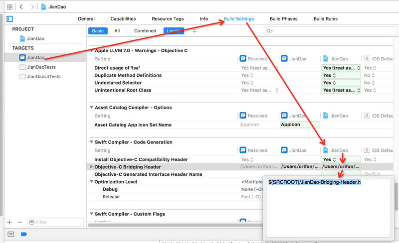399x243 pixels.
Task: Open the Build Phases tab
Action: [283, 19]
